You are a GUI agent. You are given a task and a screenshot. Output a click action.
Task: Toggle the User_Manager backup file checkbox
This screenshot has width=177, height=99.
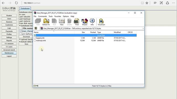[x=20, y=31]
